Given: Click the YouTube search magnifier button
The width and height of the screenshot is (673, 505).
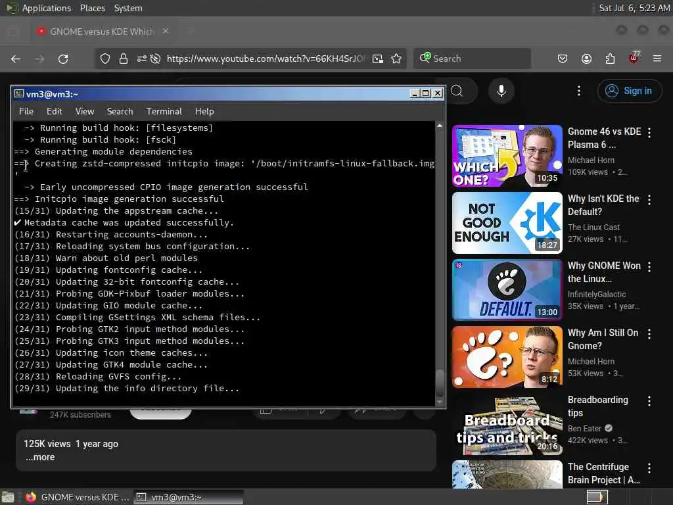Looking at the screenshot, I should (457, 91).
